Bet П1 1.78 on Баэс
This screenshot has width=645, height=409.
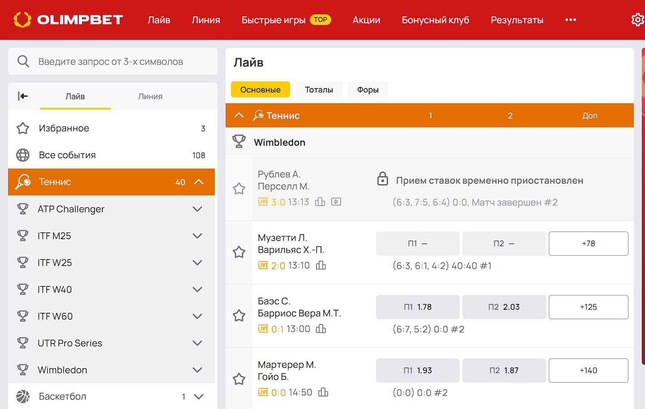(x=418, y=307)
